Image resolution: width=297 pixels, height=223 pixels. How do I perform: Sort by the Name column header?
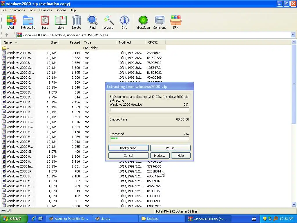click(x=18, y=42)
